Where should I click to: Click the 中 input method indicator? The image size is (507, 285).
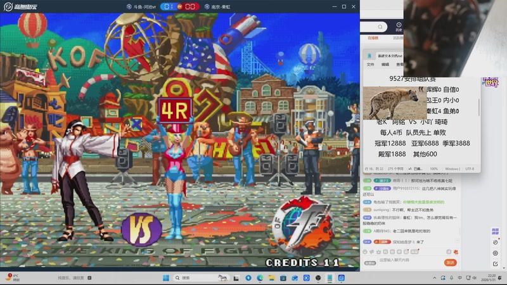pyautogui.click(x=460, y=278)
